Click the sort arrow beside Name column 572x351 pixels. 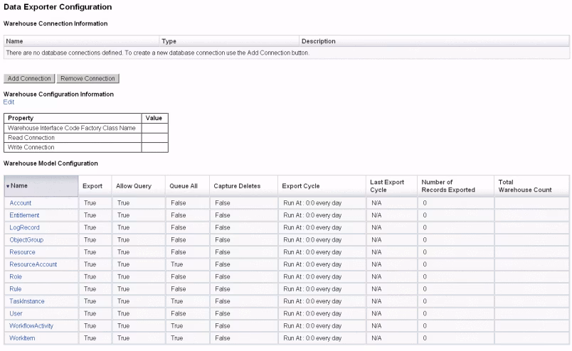point(8,186)
